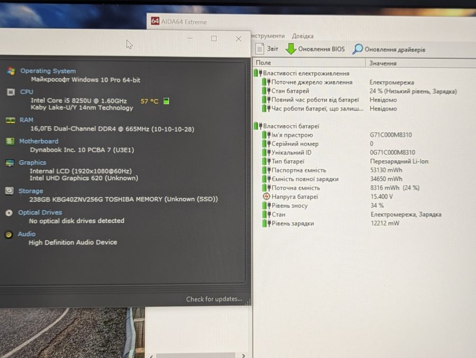Click the Поле column header
The image size is (476, 358).
(x=309, y=62)
